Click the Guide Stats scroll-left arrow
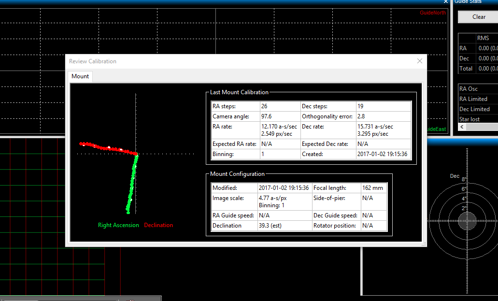The width and height of the screenshot is (498, 301). coord(462,127)
